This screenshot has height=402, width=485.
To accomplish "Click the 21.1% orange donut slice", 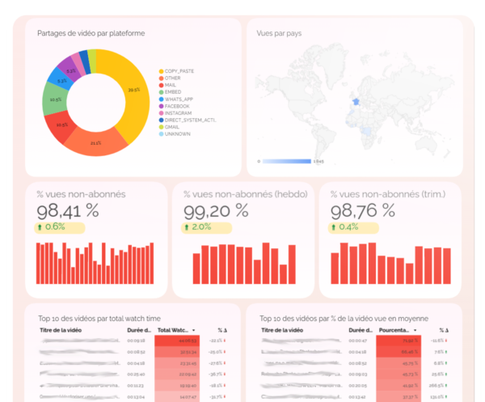I will click(96, 142).
